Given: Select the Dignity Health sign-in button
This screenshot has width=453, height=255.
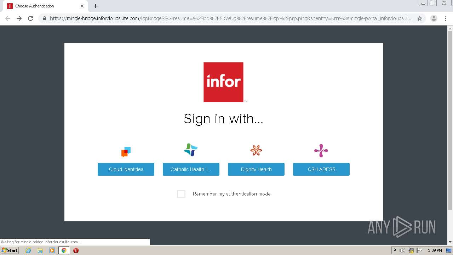Looking at the screenshot, I should pyautogui.click(x=256, y=169).
